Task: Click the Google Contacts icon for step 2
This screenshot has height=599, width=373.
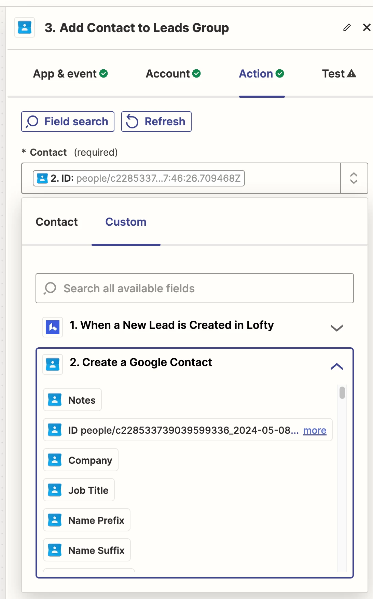Action: point(53,364)
